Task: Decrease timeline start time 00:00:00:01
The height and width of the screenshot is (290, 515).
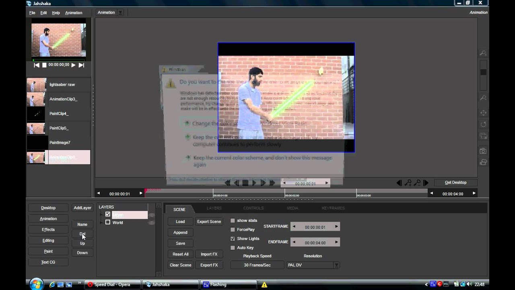Action: 99,193
